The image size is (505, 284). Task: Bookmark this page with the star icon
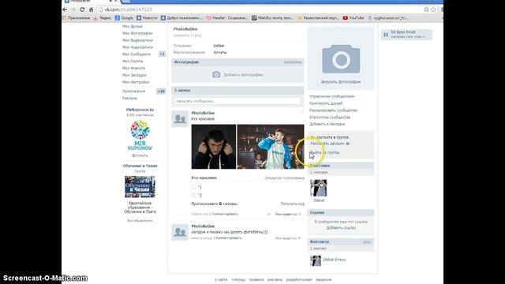[433, 9]
